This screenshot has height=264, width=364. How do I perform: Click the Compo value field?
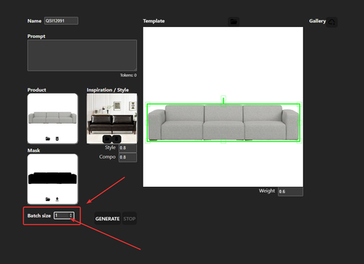click(x=127, y=157)
